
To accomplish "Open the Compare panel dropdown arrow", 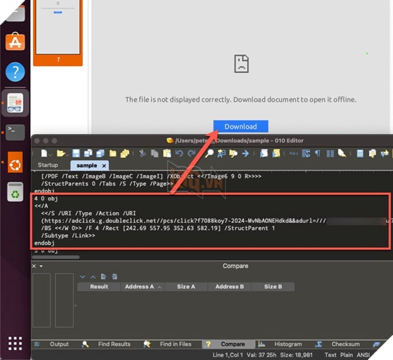I will [x=41, y=266].
